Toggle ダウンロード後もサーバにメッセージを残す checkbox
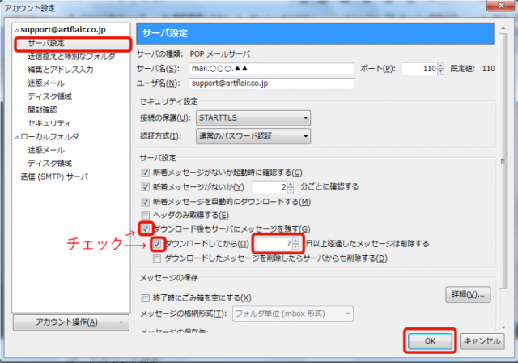518x363 pixels. (x=146, y=228)
